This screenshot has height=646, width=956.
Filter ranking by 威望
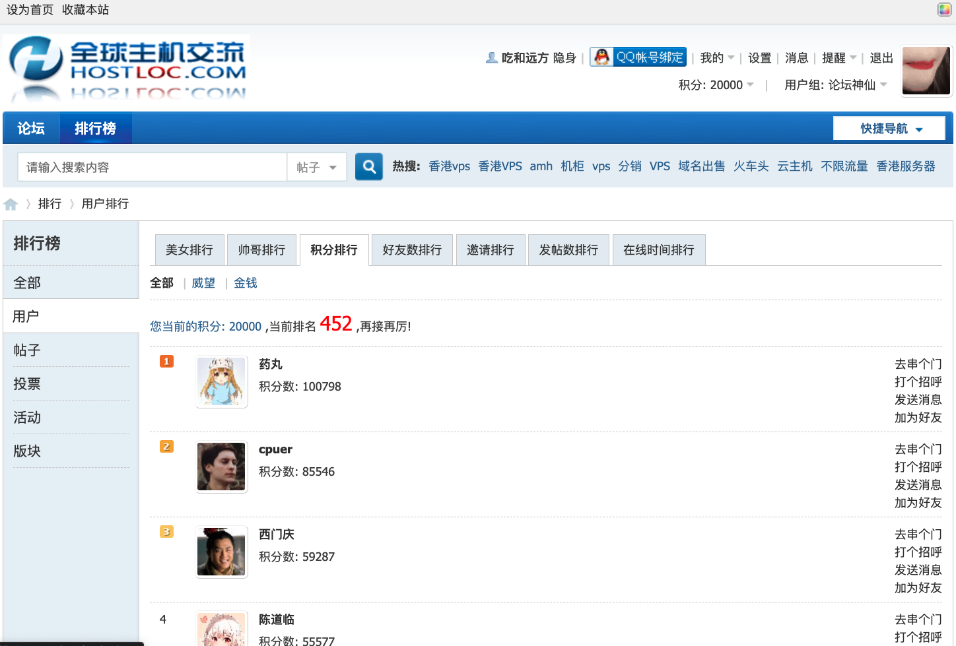coord(203,283)
